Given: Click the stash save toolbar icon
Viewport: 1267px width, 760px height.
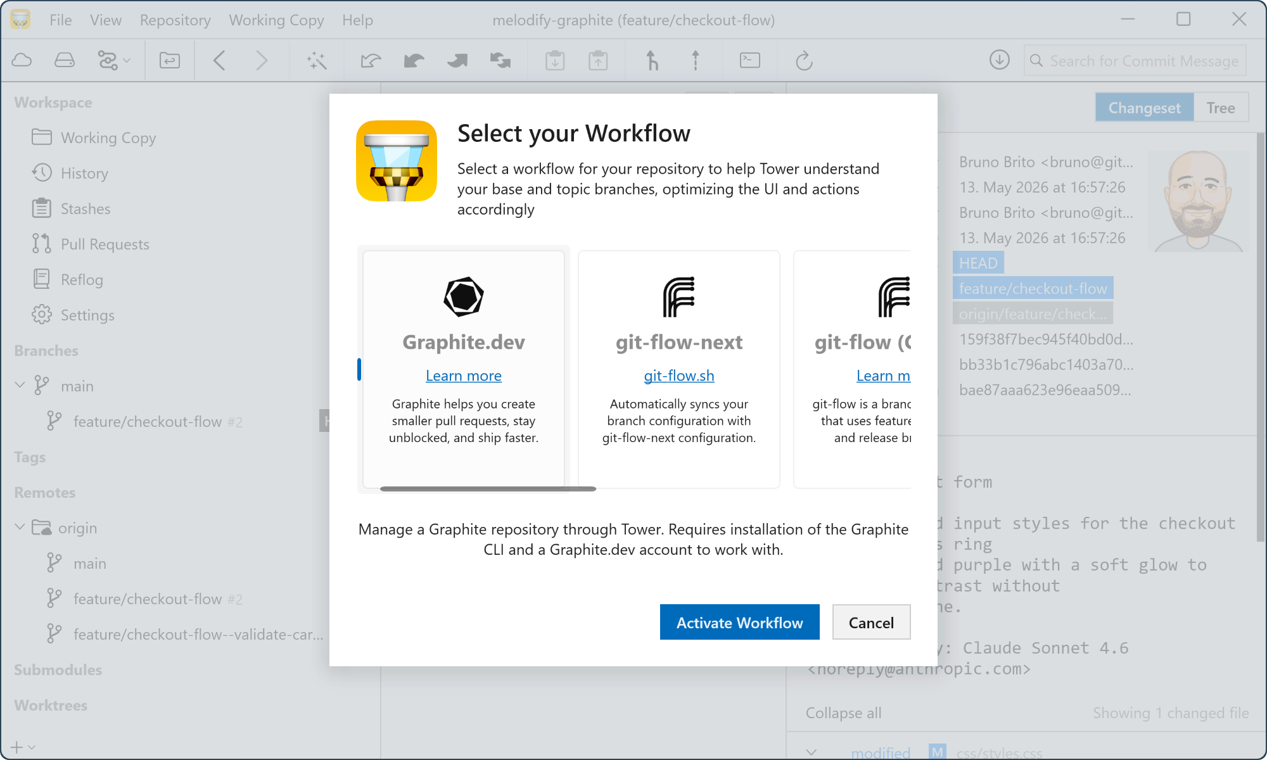Looking at the screenshot, I should (x=555, y=60).
